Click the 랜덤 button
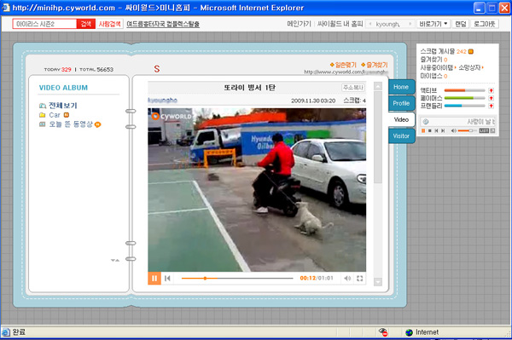The height and width of the screenshot is (340, 512). [461, 24]
